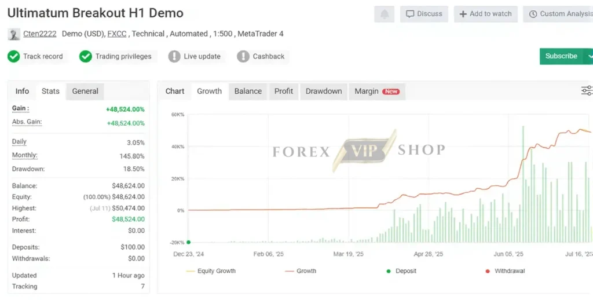Click the Monthly 145.80% value
This screenshot has width=593, height=300.
(x=132, y=156)
